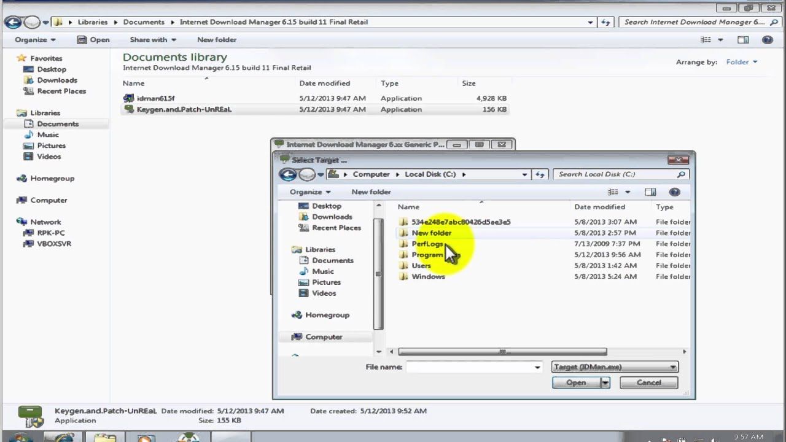786x442 pixels.
Task: Open Target (IDMan.exe) file type dropdown
Action: tap(615, 367)
